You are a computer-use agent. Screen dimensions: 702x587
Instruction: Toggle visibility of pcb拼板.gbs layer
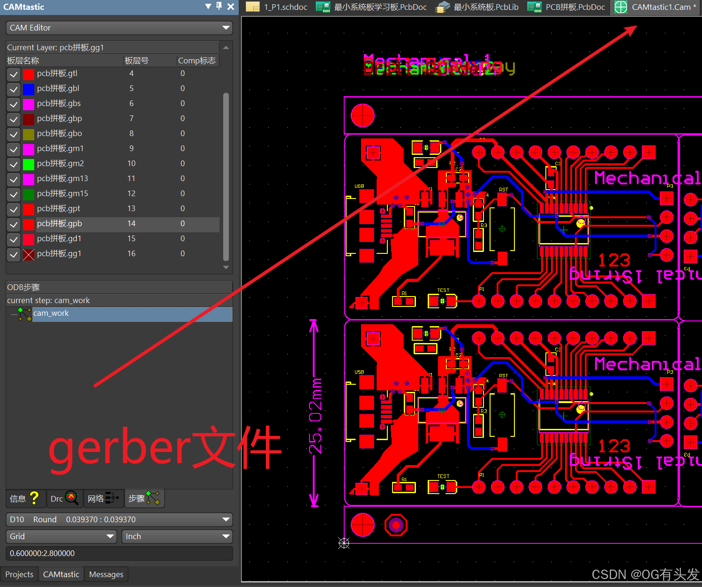coord(14,104)
